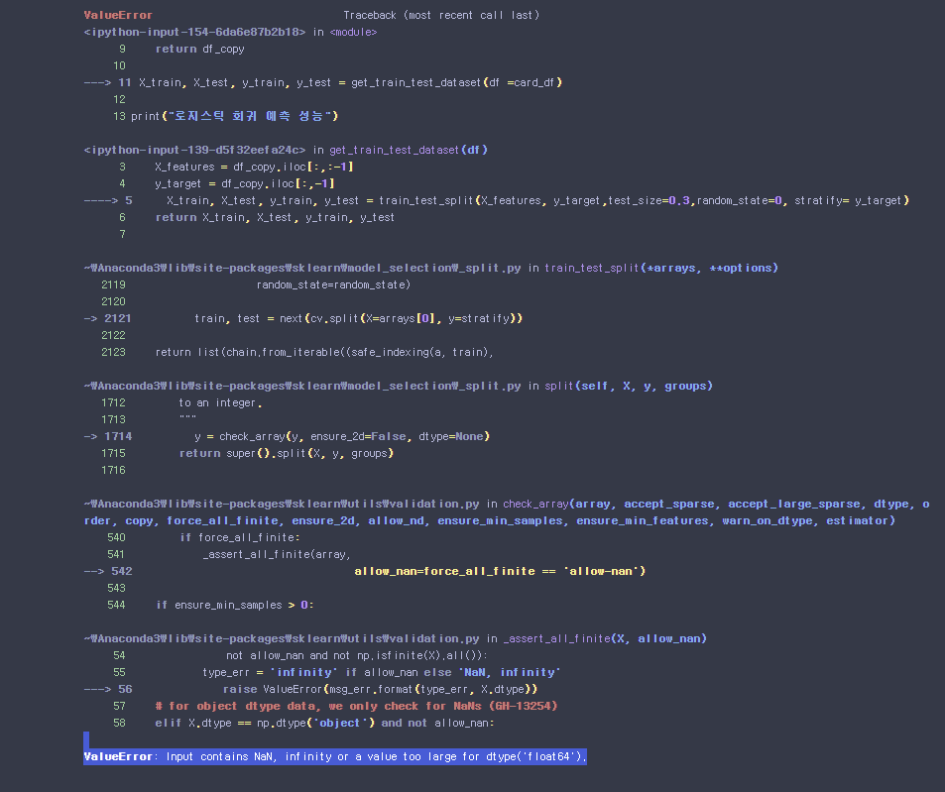Click the print statement on line 13
Viewport: 945px width, 792px height.
coord(235,116)
